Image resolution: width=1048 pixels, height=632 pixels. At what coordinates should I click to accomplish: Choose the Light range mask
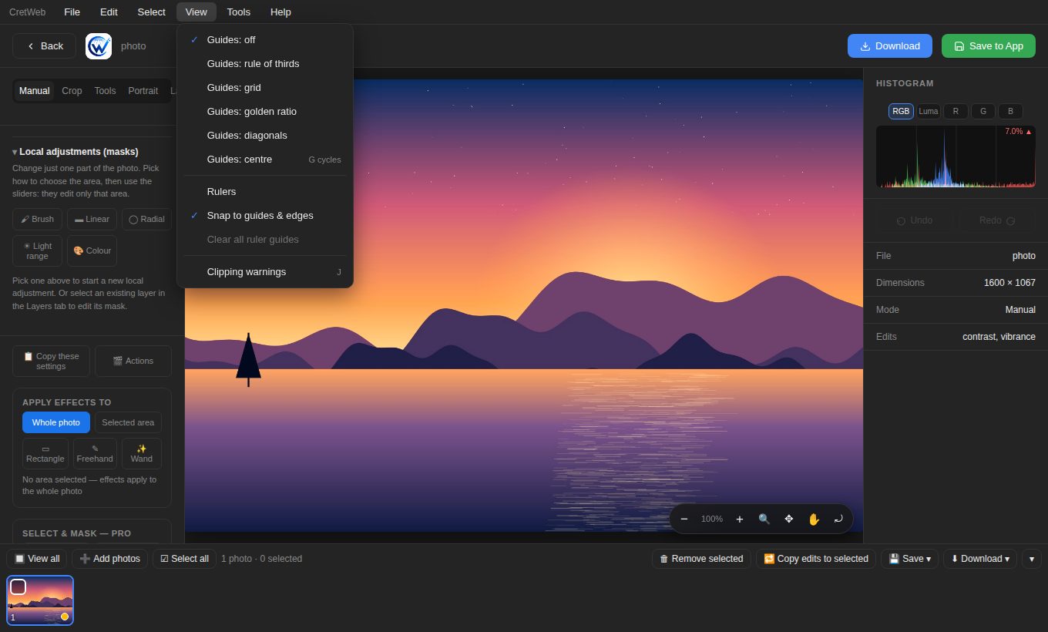tap(37, 250)
